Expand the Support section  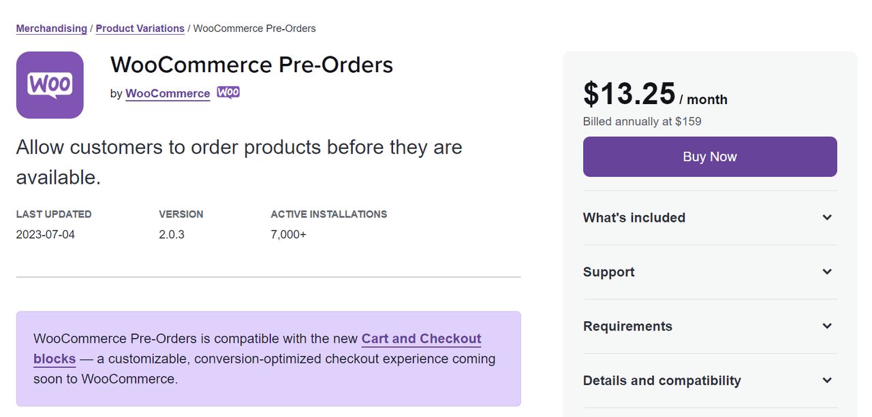[608, 272]
